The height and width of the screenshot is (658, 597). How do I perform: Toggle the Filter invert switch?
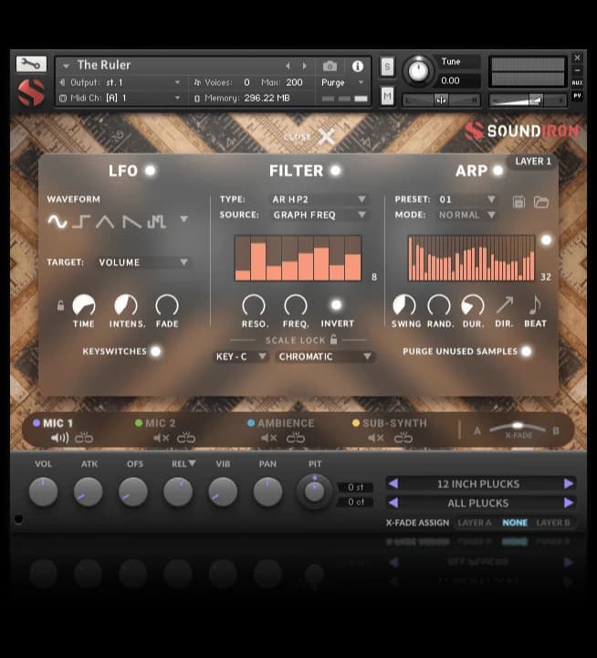point(337,305)
